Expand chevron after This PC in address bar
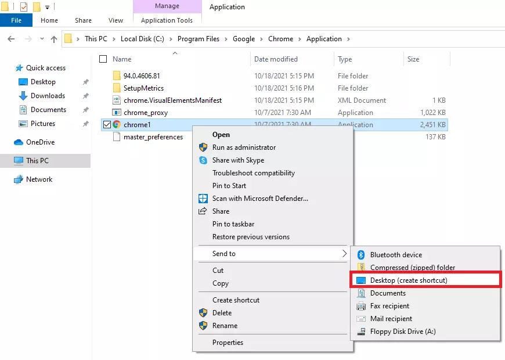 114,39
